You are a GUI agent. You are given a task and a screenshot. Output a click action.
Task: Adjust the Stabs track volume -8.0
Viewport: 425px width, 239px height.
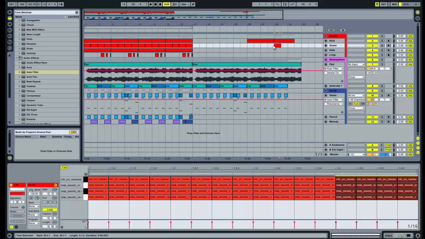pyautogui.click(x=373, y=100)
